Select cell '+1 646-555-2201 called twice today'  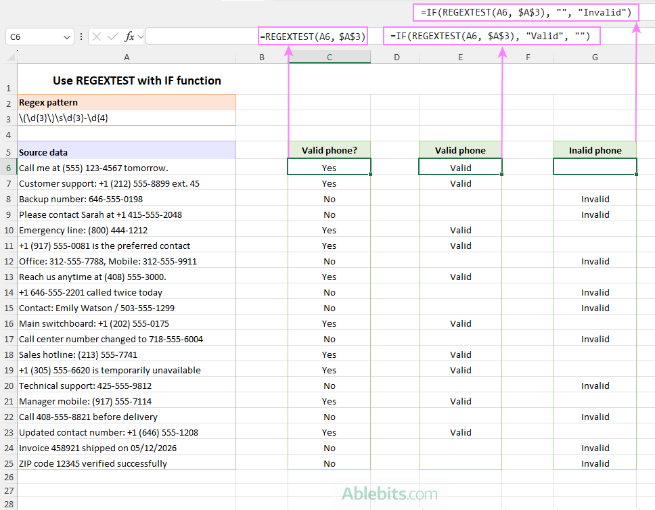[127, 292]
